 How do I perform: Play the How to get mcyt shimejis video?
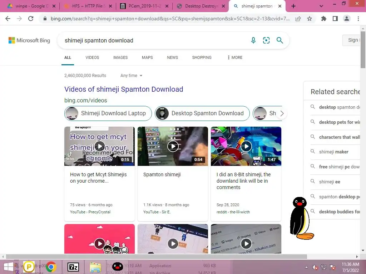click(99, 146)
